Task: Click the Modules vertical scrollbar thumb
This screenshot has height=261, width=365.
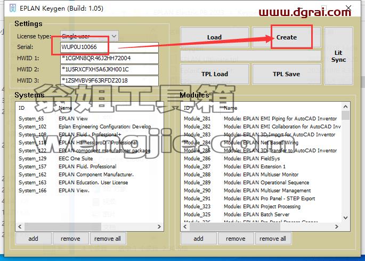Action: [345, 116]
